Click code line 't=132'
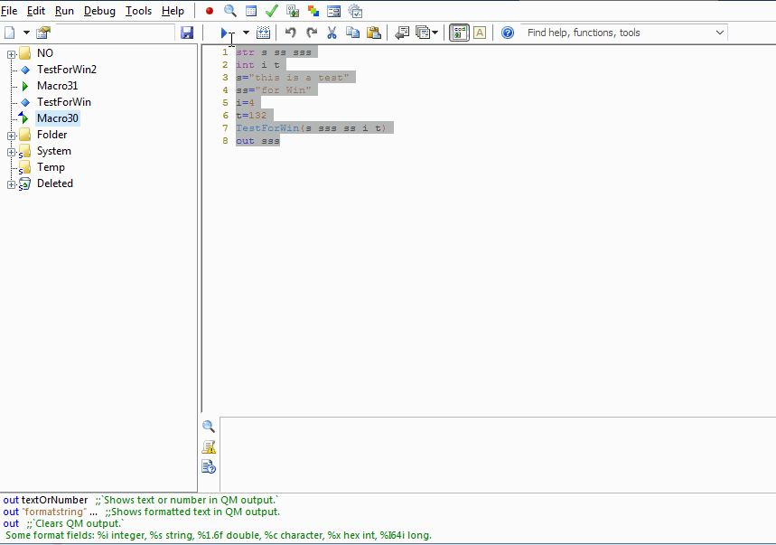The height and width of the screenshot is (545, 776). (x=251, y=116)
